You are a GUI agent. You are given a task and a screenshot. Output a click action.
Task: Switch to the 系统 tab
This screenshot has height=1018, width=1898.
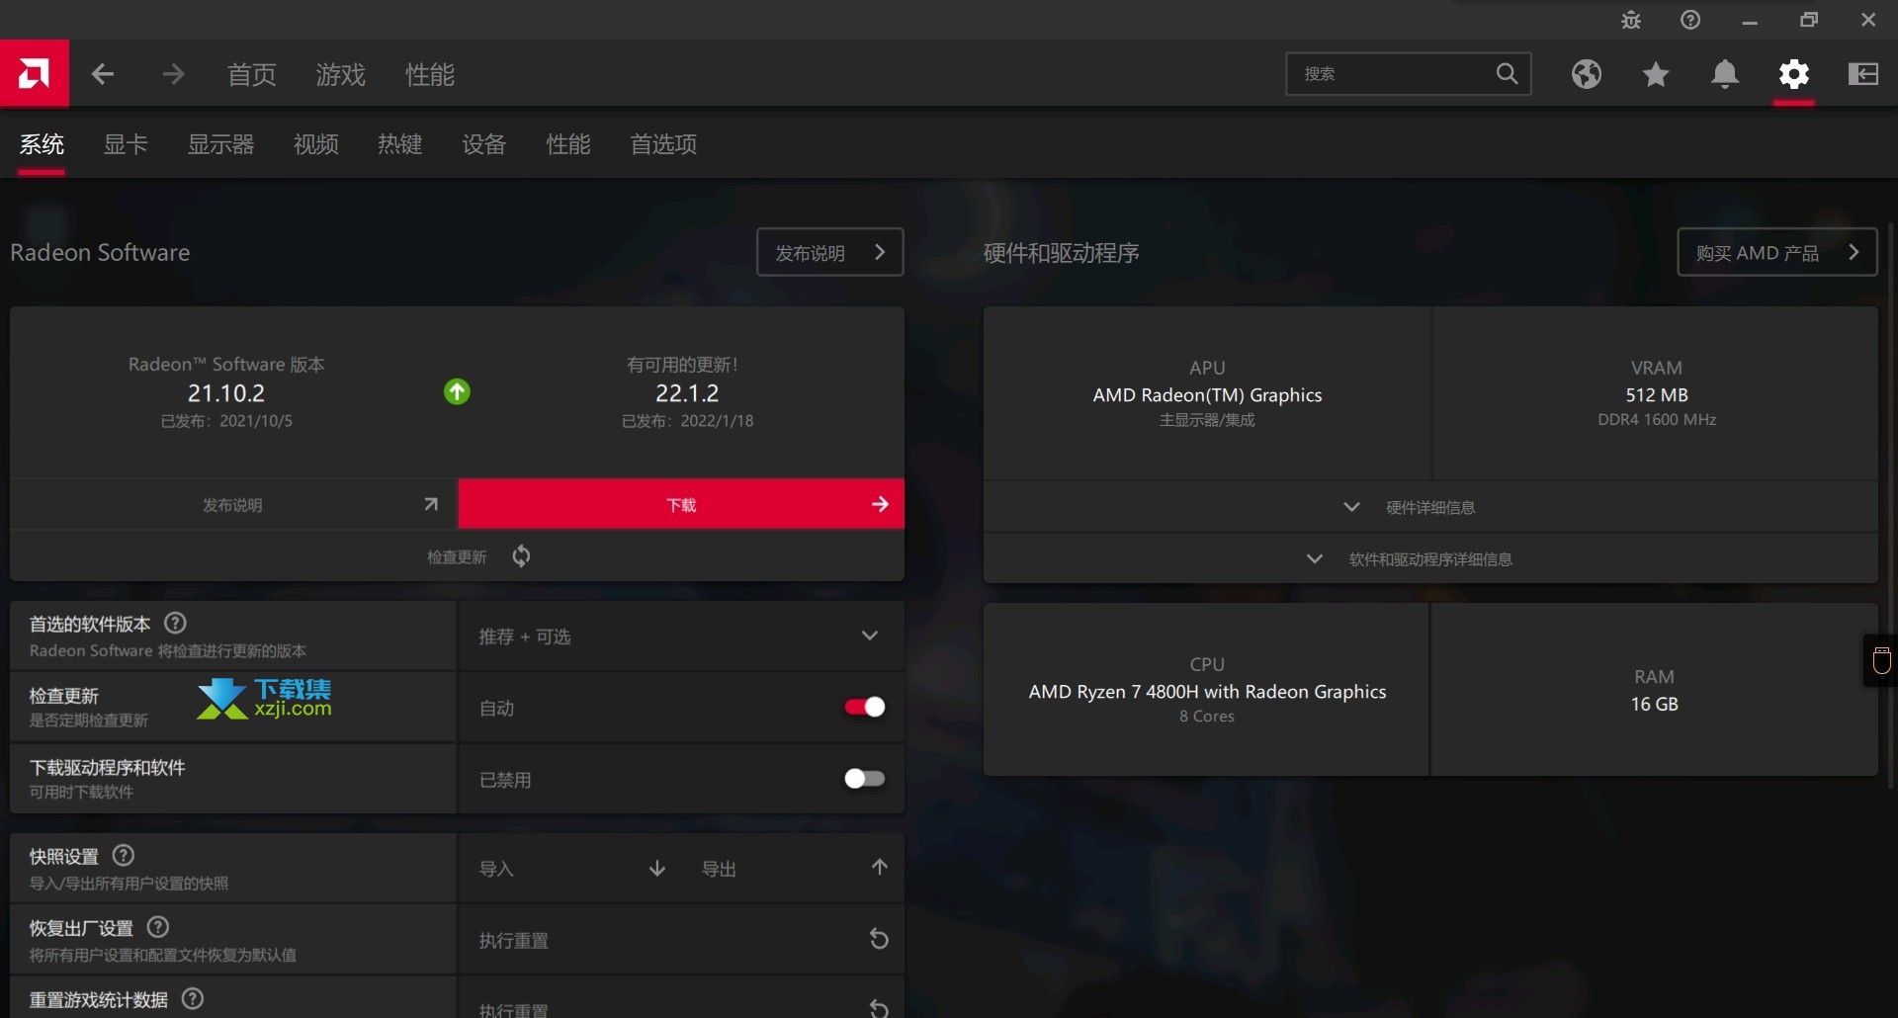(x=42, y=144)
